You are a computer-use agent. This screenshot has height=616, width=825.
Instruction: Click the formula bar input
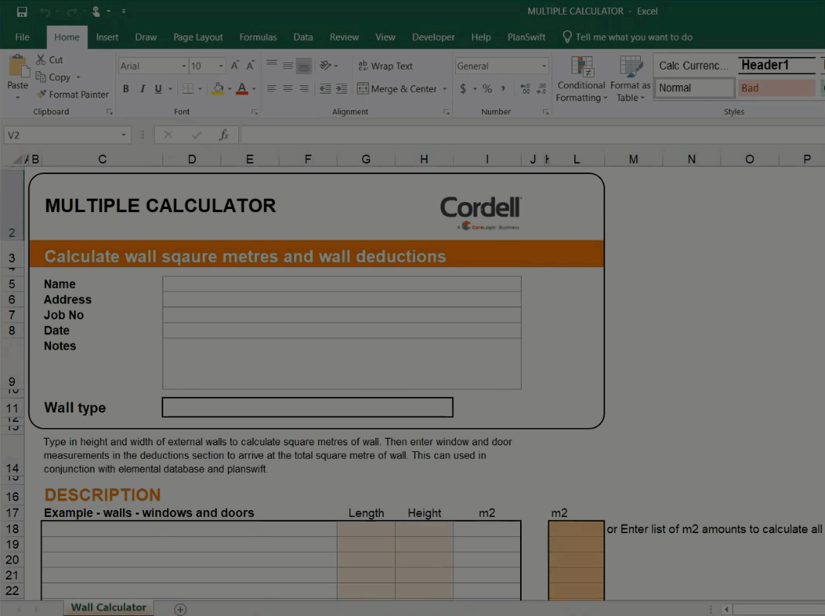pyautogui.click(x=532, y=135)
